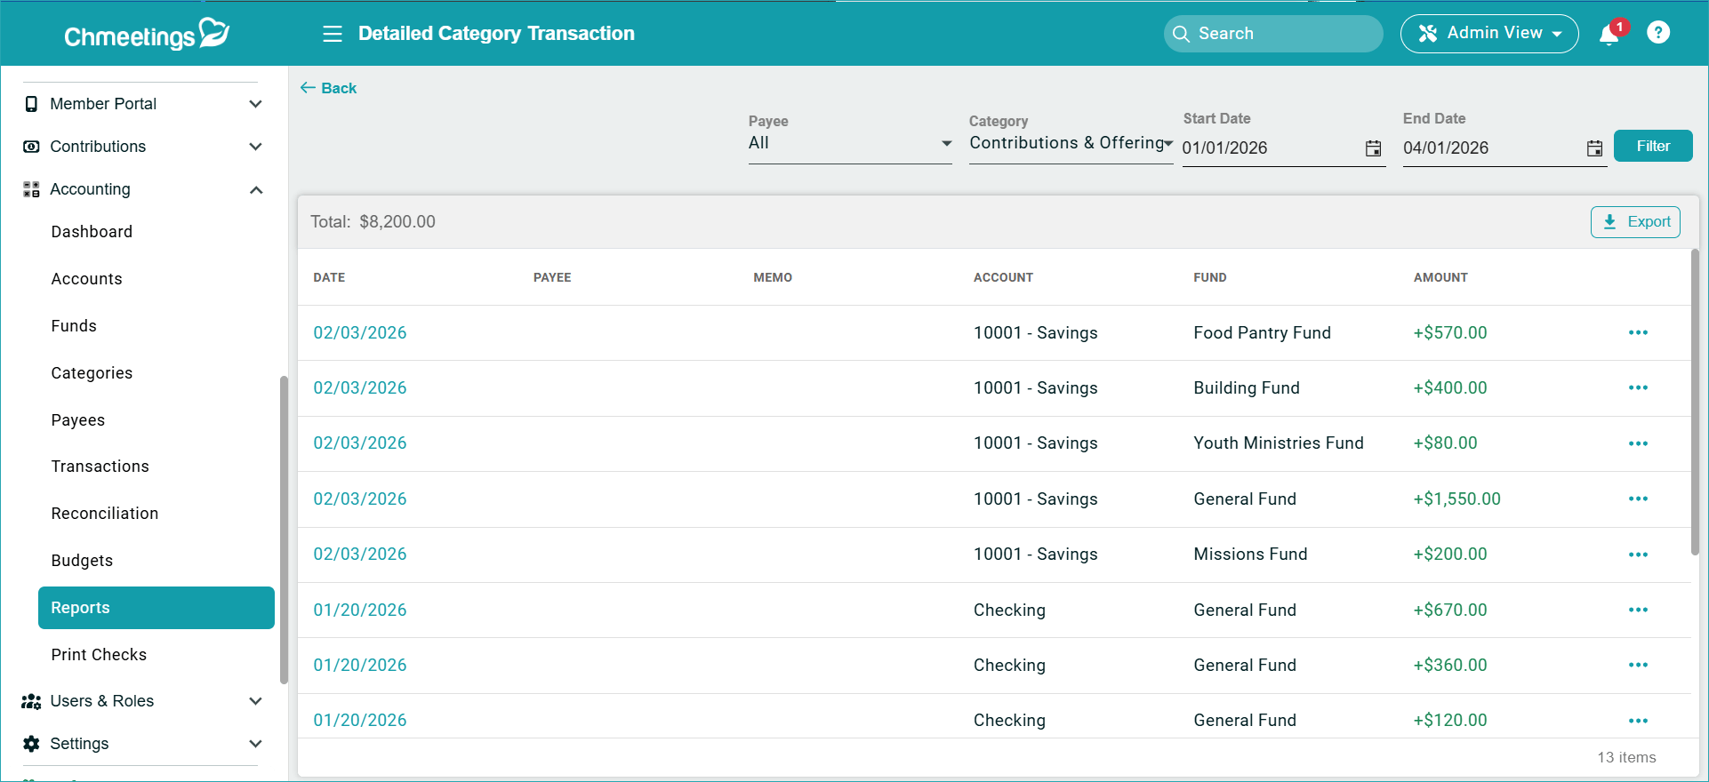Open the help question mark icon
This screenshot has width=1709, height=782.
point(1658,33)
